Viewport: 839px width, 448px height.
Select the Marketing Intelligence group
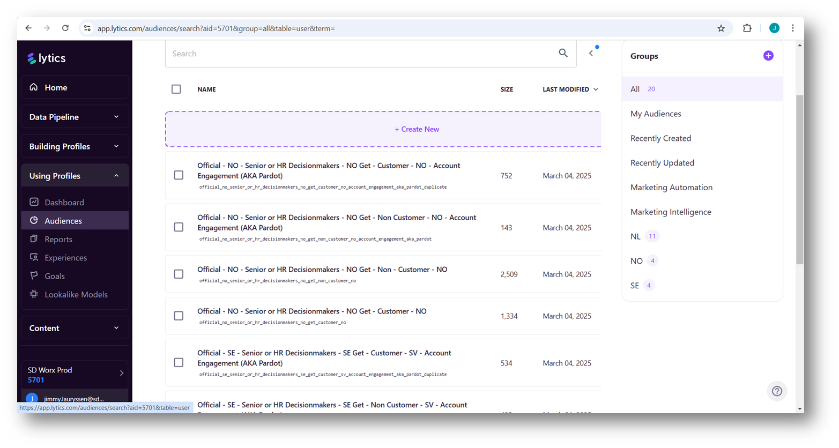(x=671, y=212)
